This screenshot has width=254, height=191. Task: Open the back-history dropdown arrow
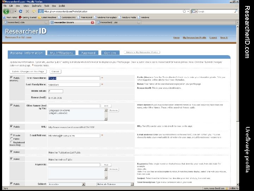(x=15, y=11)
